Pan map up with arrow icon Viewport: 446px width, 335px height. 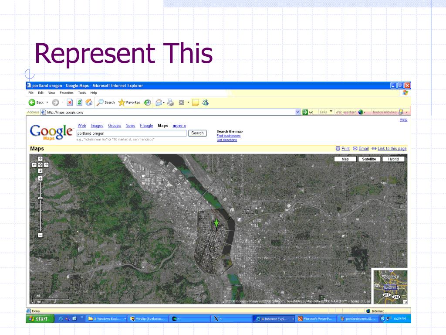[40, 159]
